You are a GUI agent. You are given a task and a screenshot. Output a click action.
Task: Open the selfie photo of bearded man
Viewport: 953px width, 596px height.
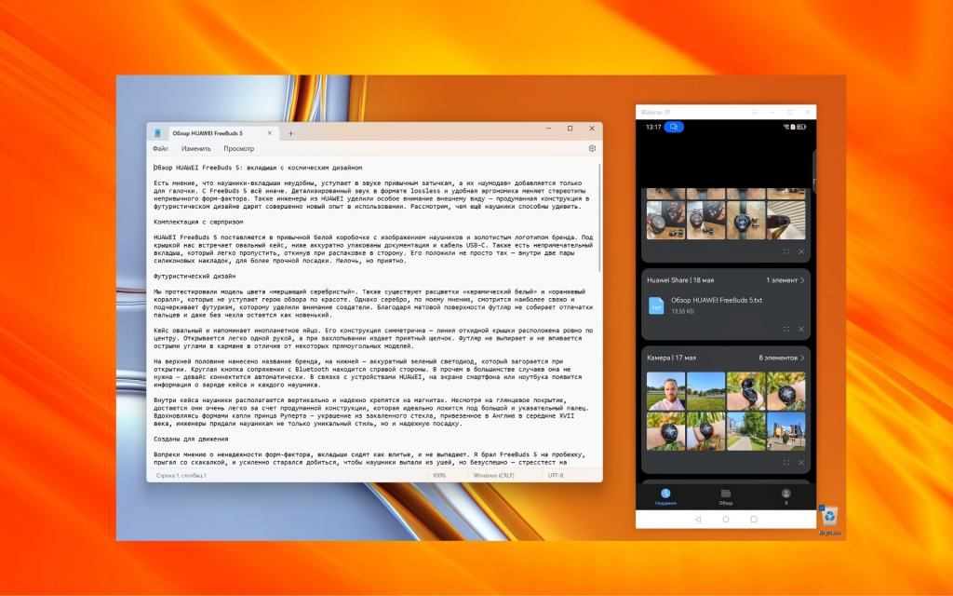tap(665, 391)
